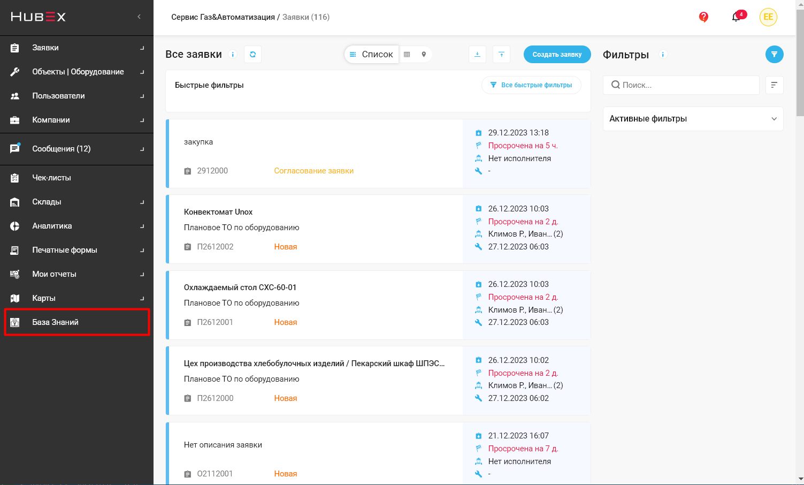The width and height of the screenshot is (804, 485).
Task: Expand the Активные фильтры panel
Action: pos(693,119)
